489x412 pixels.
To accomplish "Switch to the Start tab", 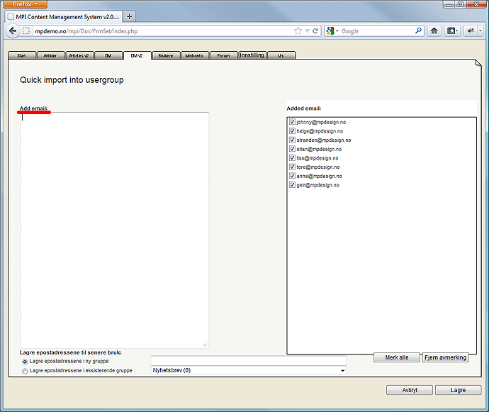I will tap(21, 55).
